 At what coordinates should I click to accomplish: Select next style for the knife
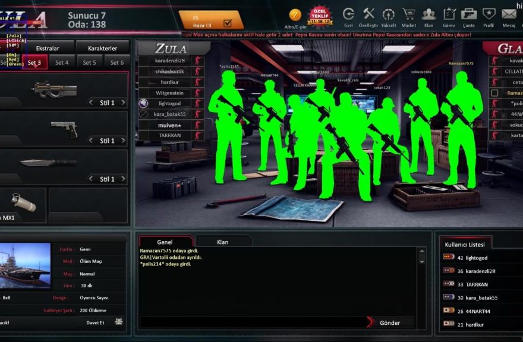coord(123,179)
